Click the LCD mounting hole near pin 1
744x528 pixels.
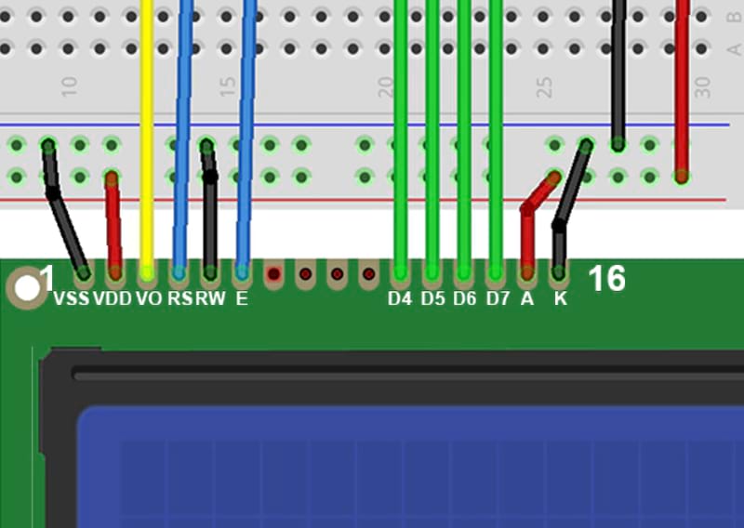click(x=27, y=288)
